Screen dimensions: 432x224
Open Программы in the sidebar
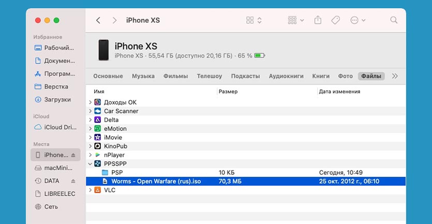pyautogui.click(x=54, y=74)
